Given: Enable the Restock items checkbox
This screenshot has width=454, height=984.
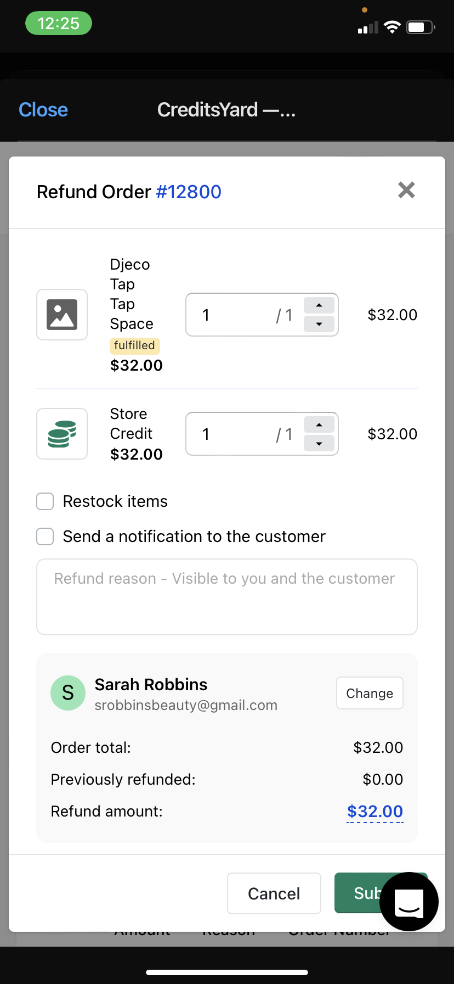Looking at the screenshot, I should coord(45,501).
